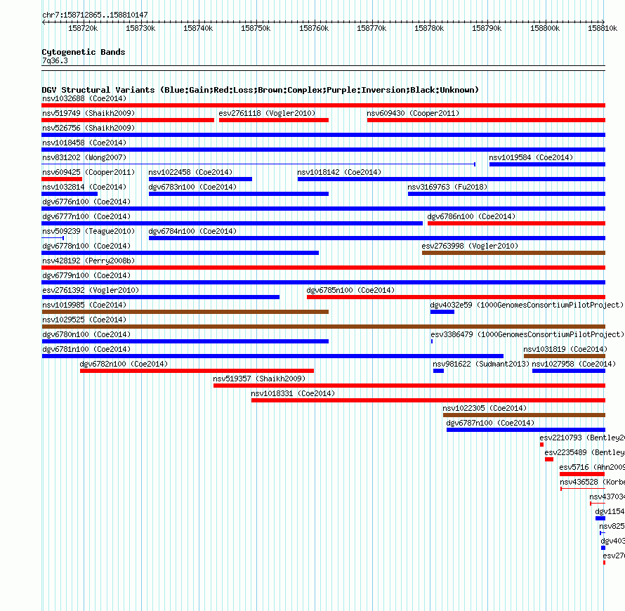Click the nsv1022305 (Coe2014) label
The image size is (625, 611).
pos(485,408)
